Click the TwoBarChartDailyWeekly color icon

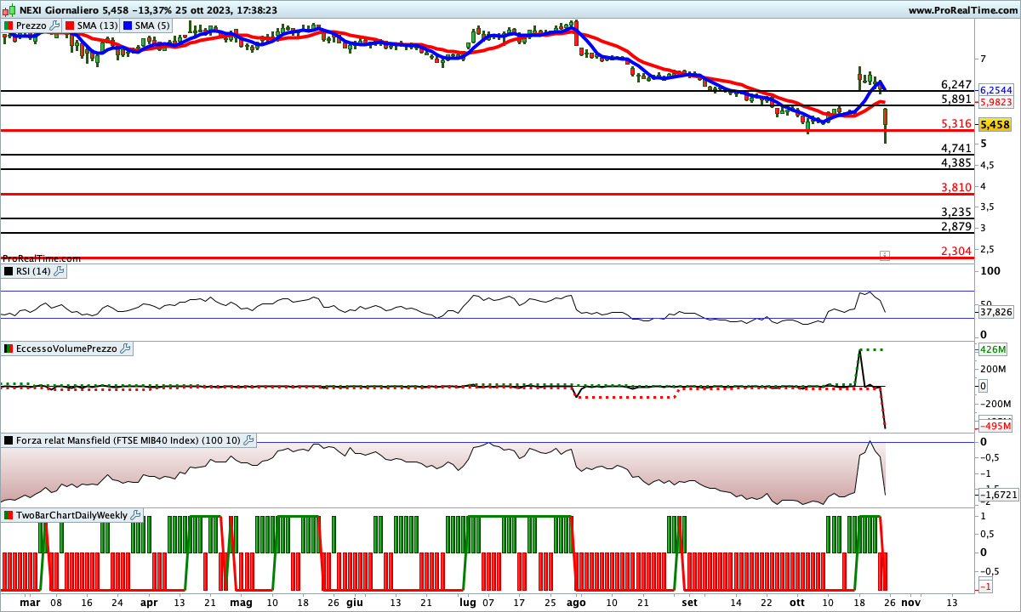pyautogui.click(x=9, y=515)
